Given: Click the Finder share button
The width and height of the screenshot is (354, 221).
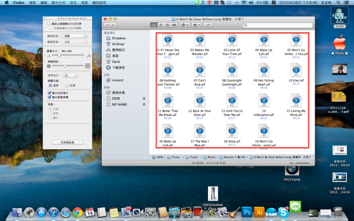Looking at the screenshot, I should (x=208, y=25).
